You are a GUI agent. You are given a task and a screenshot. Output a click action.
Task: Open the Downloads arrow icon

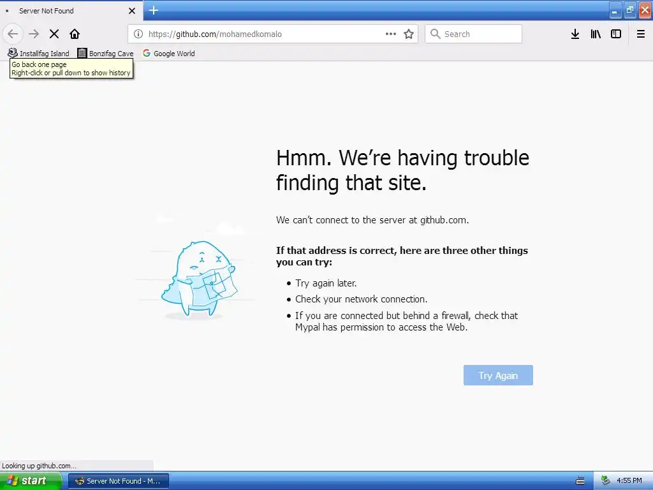tap(575, 34)
